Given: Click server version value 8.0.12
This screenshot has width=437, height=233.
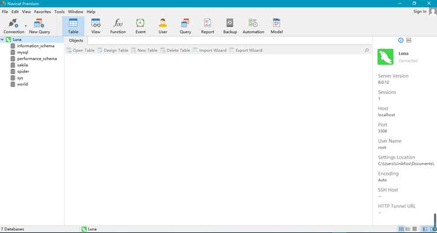Looking at the screenshot, I should tap(383, 82).
